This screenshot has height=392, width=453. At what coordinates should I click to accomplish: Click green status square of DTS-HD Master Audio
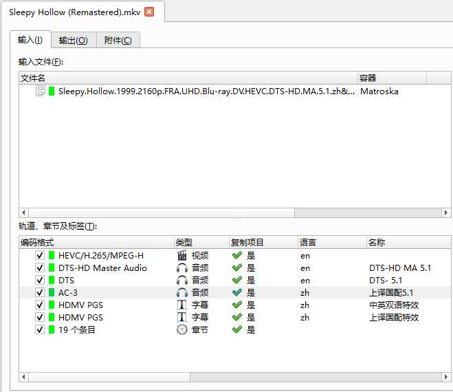(52, 268)
